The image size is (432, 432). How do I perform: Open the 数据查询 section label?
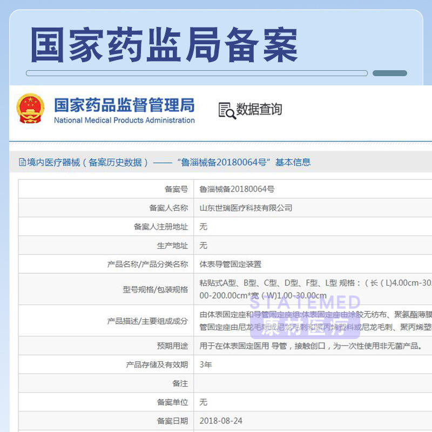(x=259, y=109)
